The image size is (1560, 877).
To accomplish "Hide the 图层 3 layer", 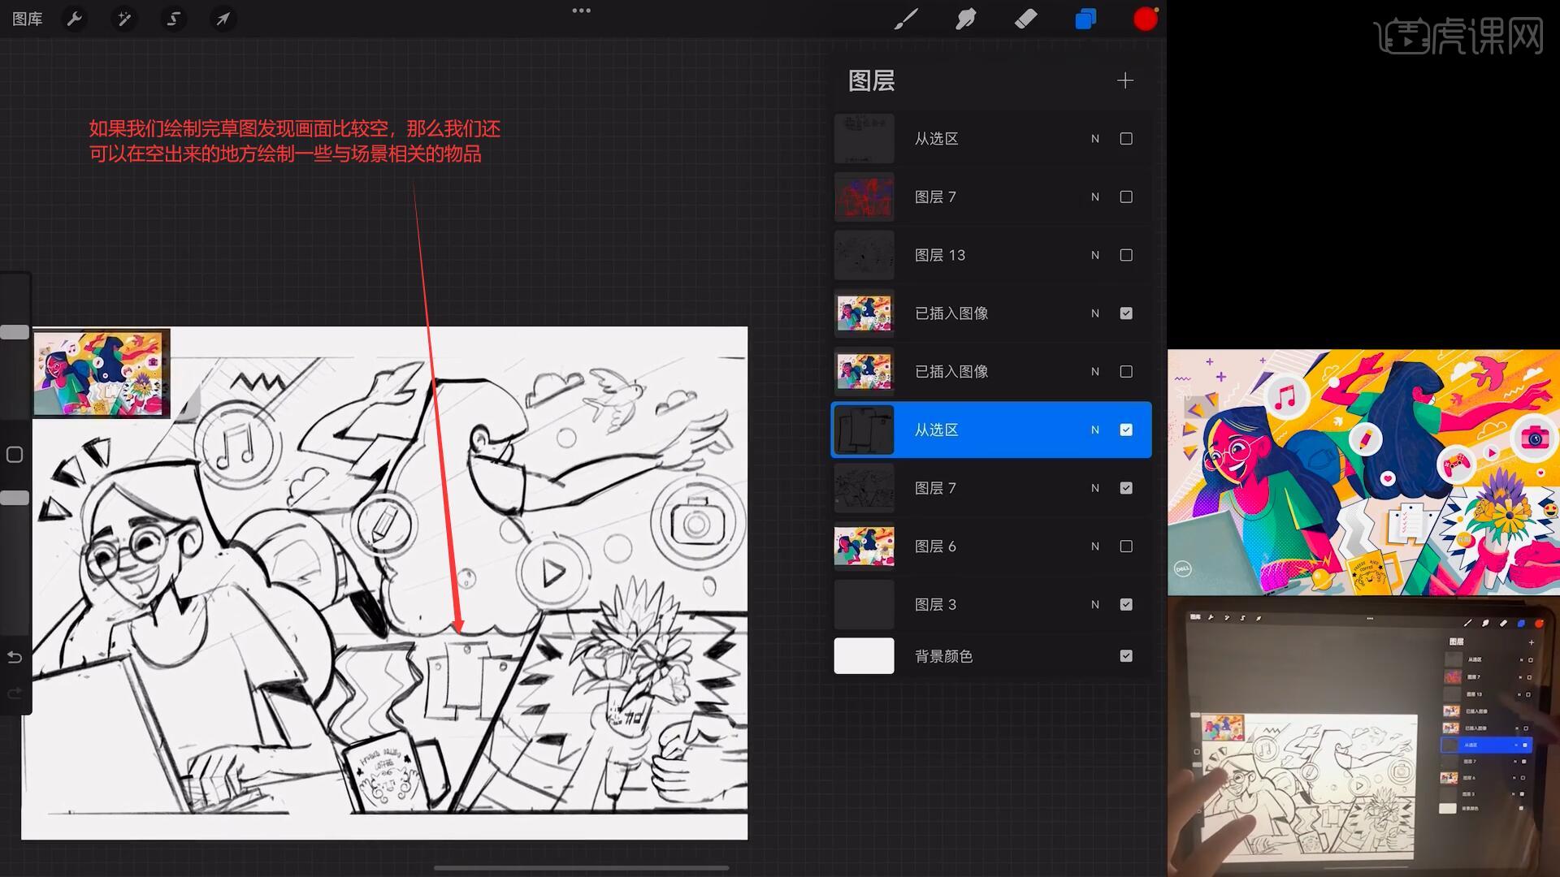I will (x=1126, y=604).
